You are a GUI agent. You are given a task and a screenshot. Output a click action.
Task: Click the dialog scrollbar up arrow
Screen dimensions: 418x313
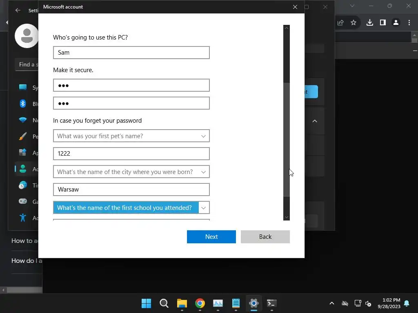[287, 28]
